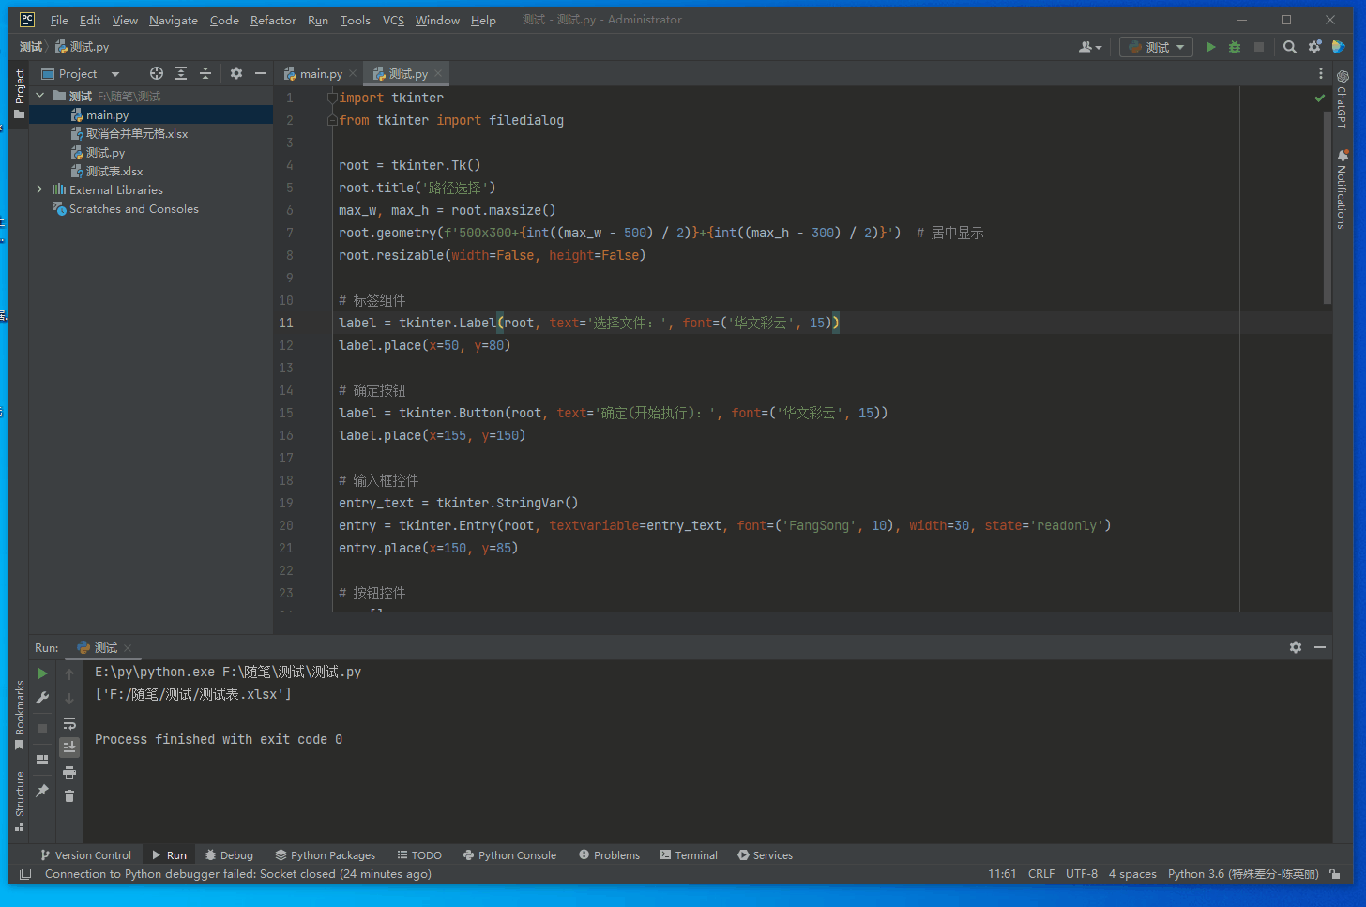
Task: Print console output icon in Run panel
Action: click(69, 772)
